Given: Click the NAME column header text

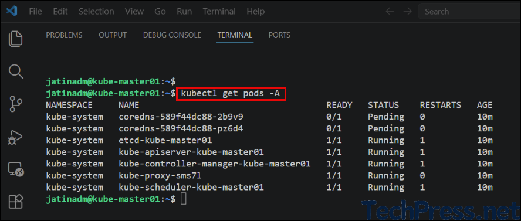Looking at the screenshot, I should pos(129,106).
